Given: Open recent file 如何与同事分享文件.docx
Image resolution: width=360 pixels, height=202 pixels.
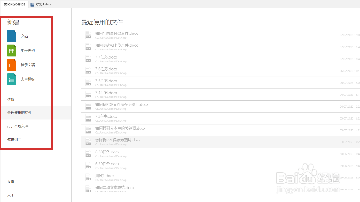Looking at the screenshot, I should [x=220, y=35].
